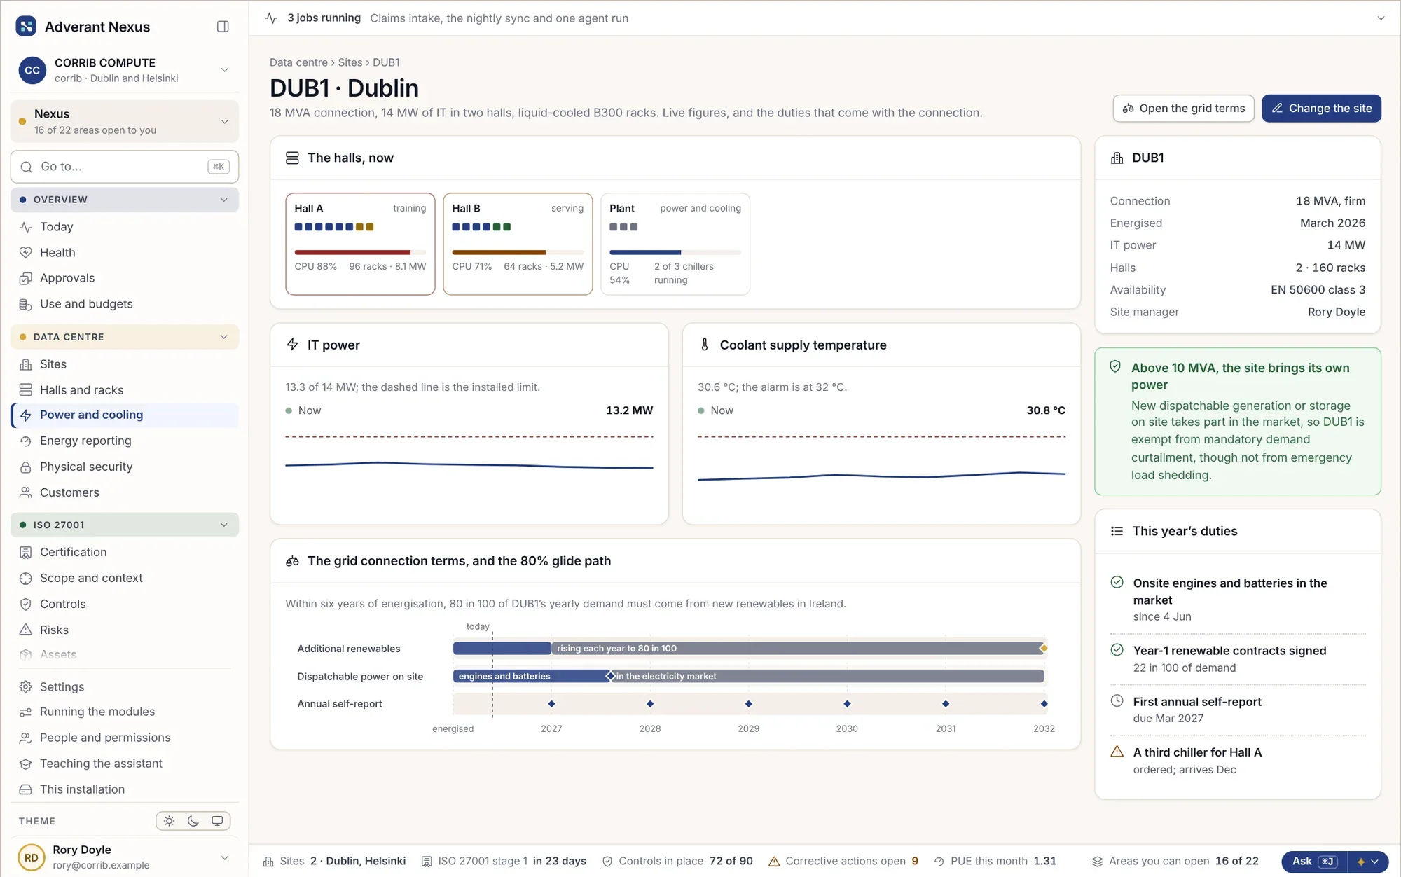The image size is (1401, 877).
Task: Click the Settings gear icon
Action: tap(26, 687)
